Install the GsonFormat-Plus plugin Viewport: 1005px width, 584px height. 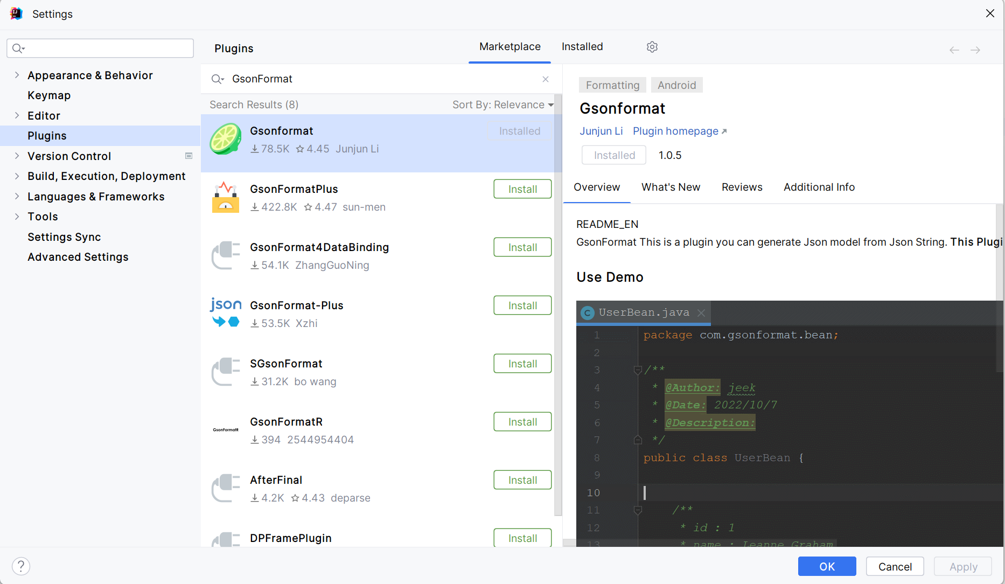point(522,305)
